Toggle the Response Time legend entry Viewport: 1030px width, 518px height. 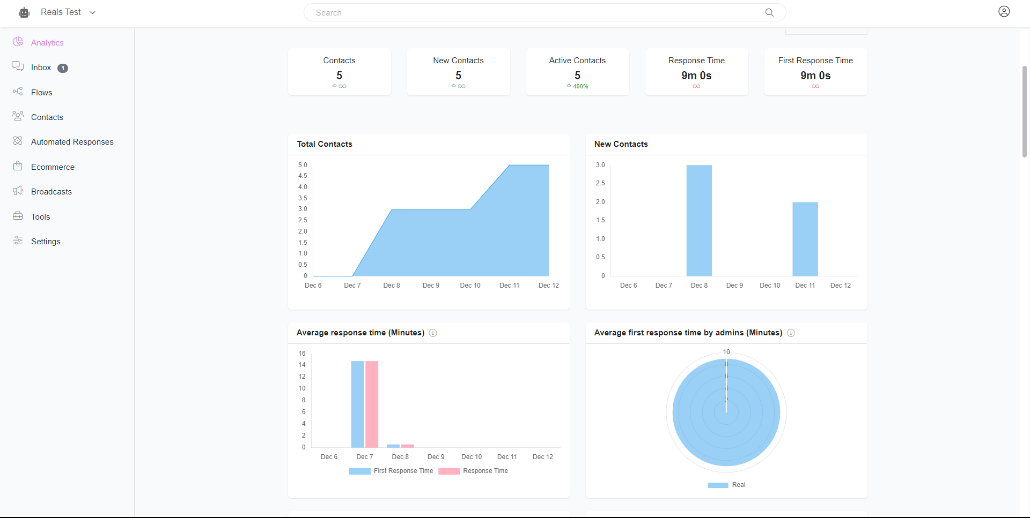pos(473,471)
